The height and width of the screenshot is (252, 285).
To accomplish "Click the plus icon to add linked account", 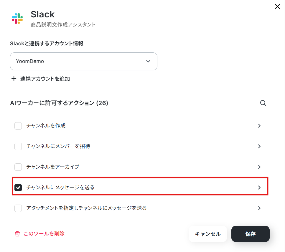I will [x=14, y=79].
